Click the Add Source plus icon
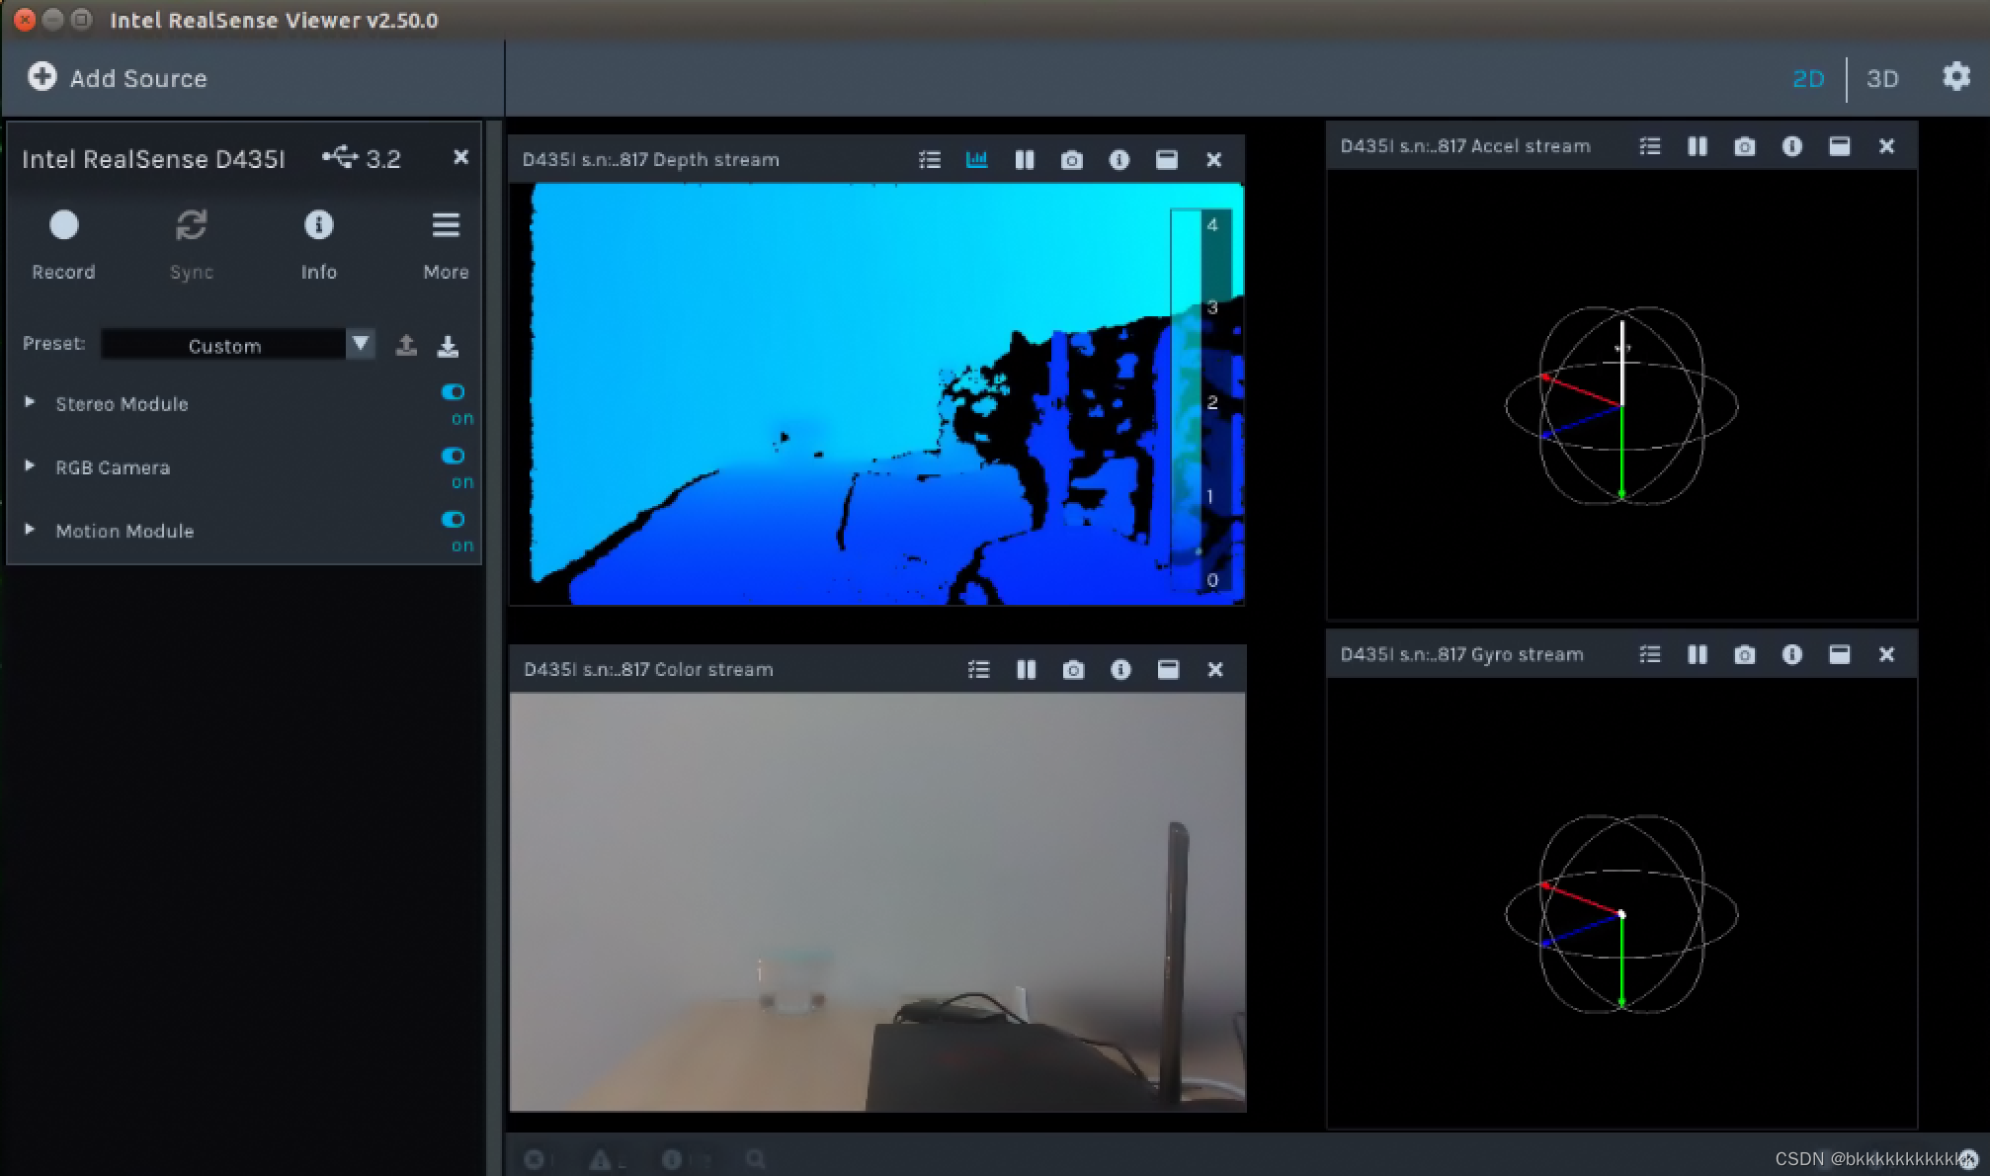The image size is (1990, 1176). [41, 77]
